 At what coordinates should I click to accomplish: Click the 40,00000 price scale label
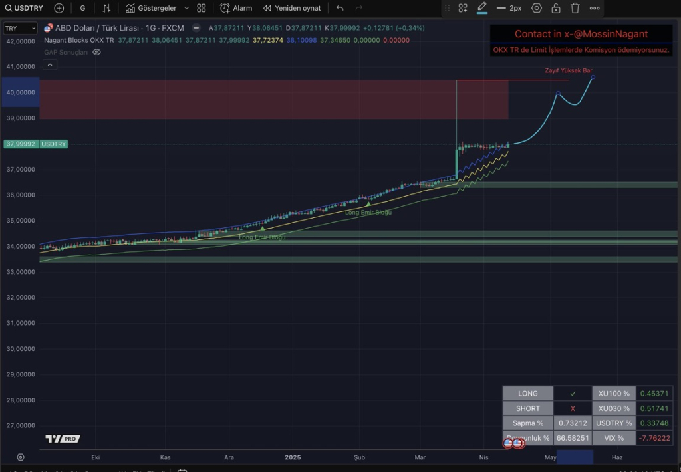tap(21, 92)
